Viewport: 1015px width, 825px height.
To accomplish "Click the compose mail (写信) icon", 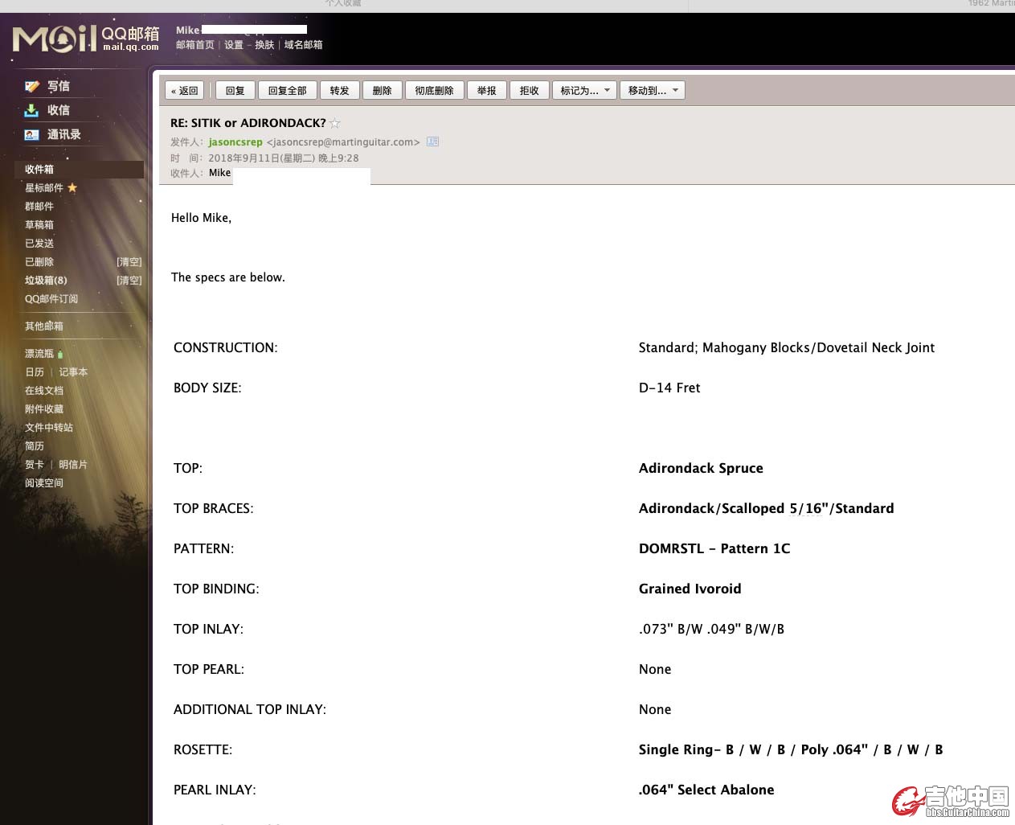I will click(32, 87).
